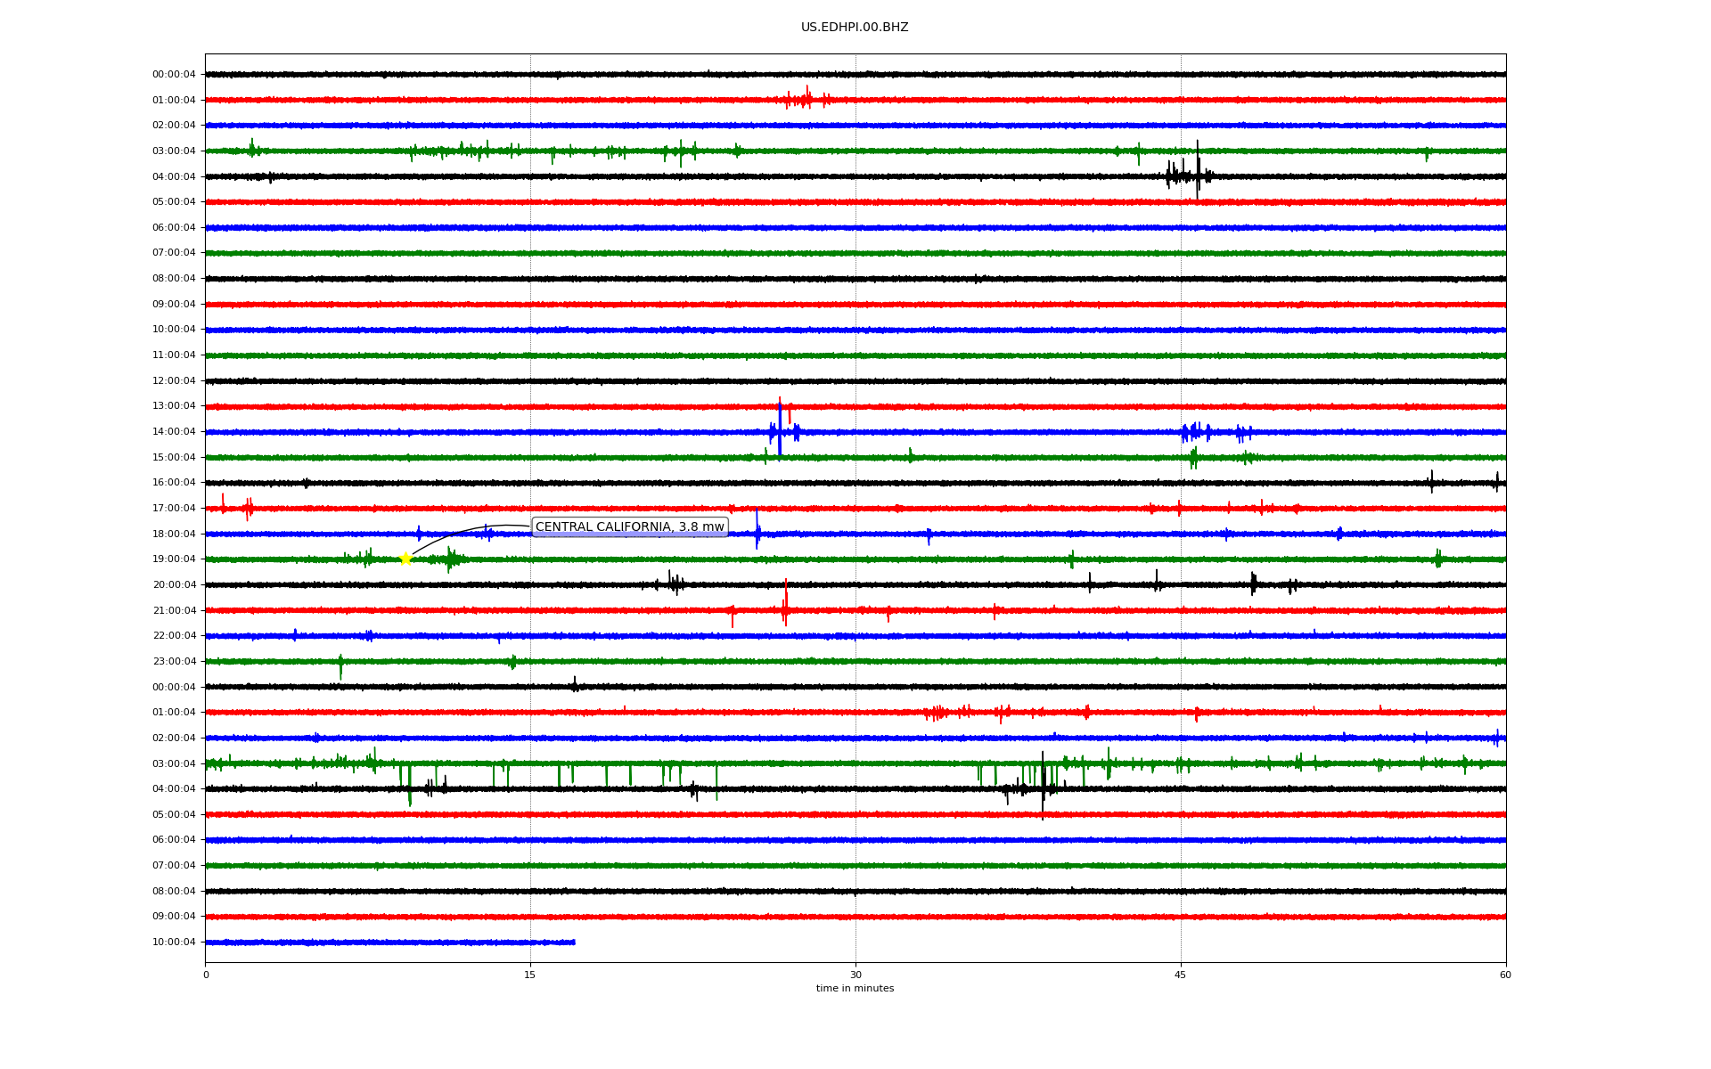Click the 20:00:04 trace time label

(x=174, y=585)
